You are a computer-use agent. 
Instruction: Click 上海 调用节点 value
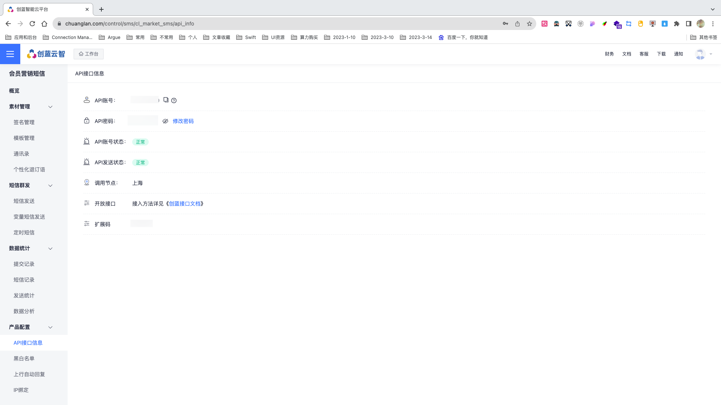(x=137, y=183)
